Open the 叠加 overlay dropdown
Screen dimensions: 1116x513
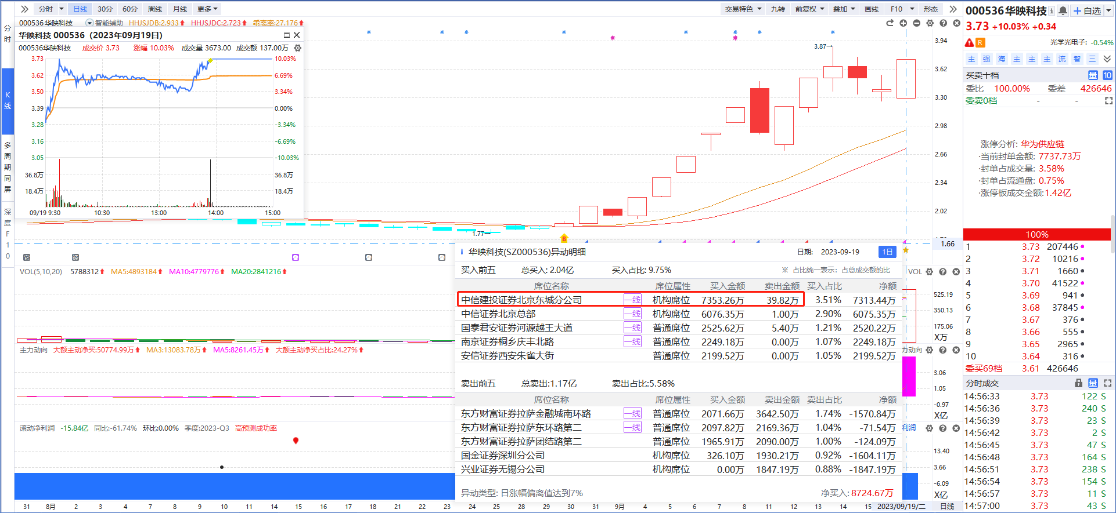tap(844, 9)
